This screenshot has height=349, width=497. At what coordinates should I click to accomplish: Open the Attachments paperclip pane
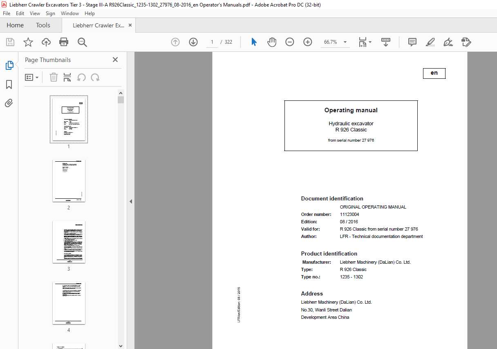pyautogui.click(x=9, y=103)
